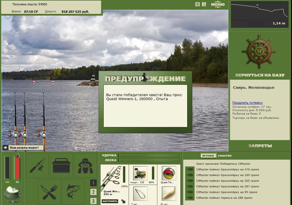This screenshot has width=292, height=205.
Task: Select rod slot 2
Action: 93,192
